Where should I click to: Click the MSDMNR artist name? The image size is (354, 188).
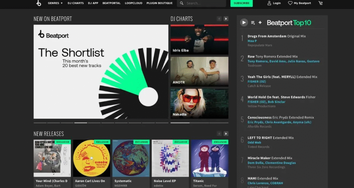pyautogui.click(x=121, y=186)
